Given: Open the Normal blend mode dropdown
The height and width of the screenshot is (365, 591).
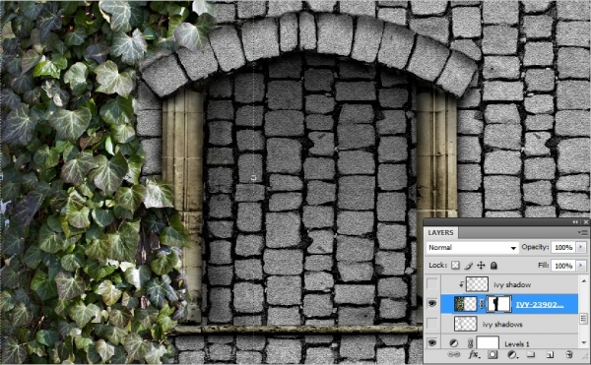Looking at the screenshot, I should point(472,248).
